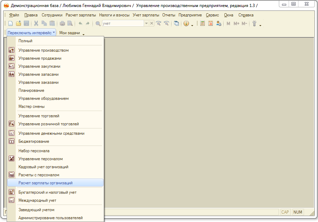
Task: Select the Полный interface option
Action: [25, 41]
